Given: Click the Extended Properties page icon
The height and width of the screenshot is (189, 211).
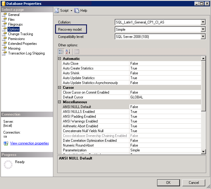Looking at the screenshot, I should [x=4, y=44].
